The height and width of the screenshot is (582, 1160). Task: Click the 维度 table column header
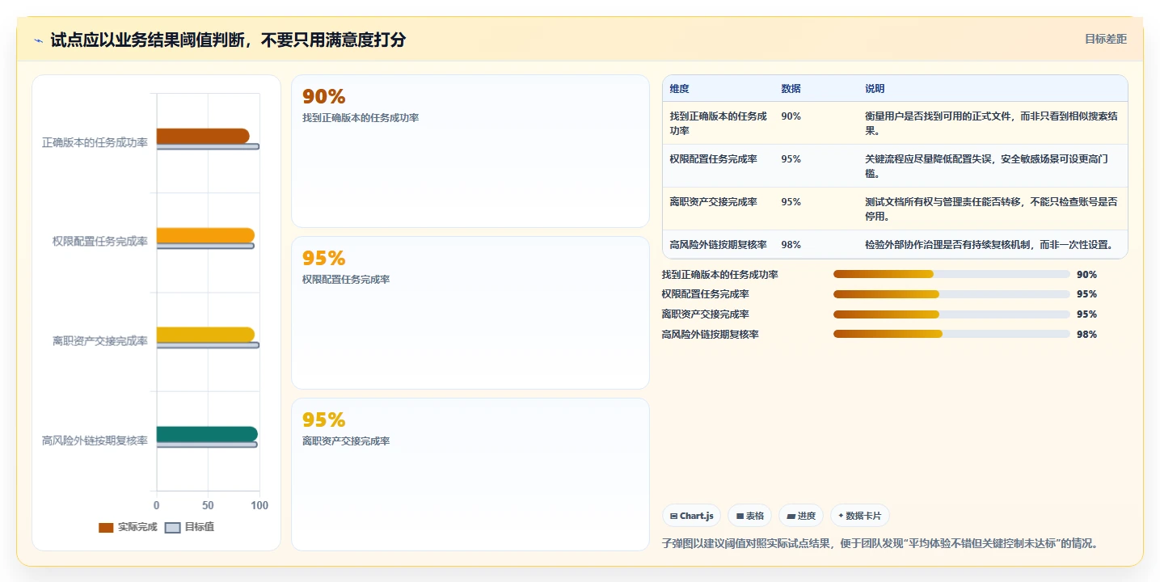[x=680, y=89]
